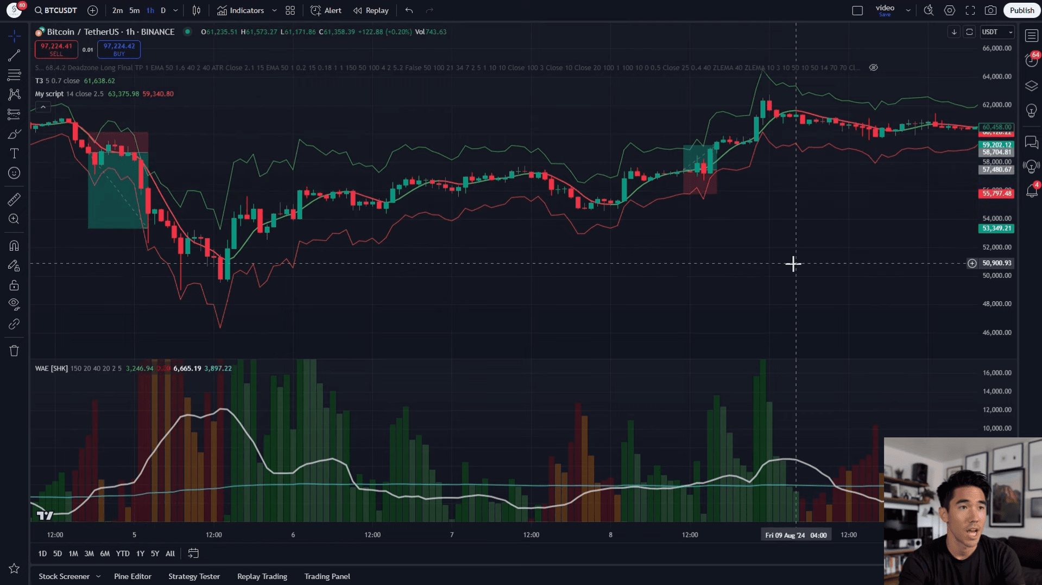Open the alerts clock panel

pyautogui.click(x=1031, y=60)
